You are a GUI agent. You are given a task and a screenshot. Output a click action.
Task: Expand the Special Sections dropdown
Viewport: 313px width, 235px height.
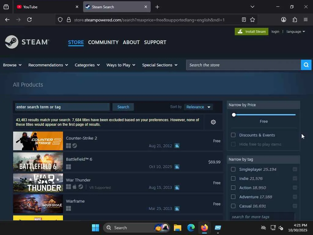click(160, 65)
